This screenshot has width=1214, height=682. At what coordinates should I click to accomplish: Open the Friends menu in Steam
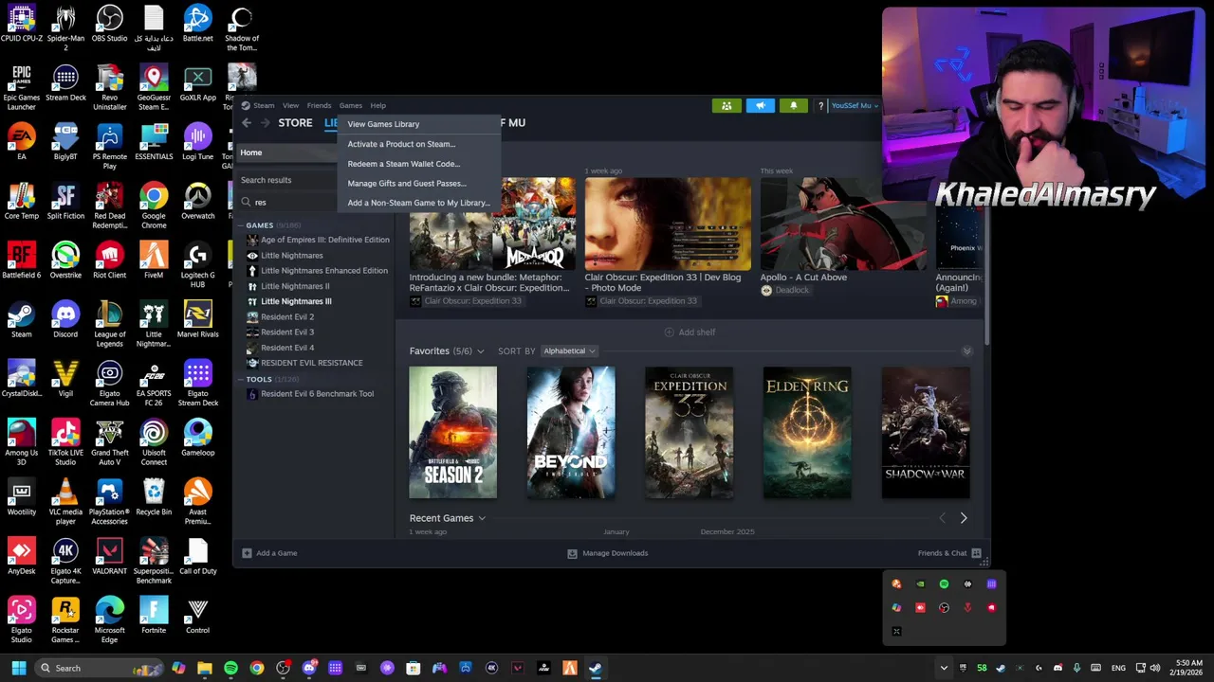tap(319, 105)
